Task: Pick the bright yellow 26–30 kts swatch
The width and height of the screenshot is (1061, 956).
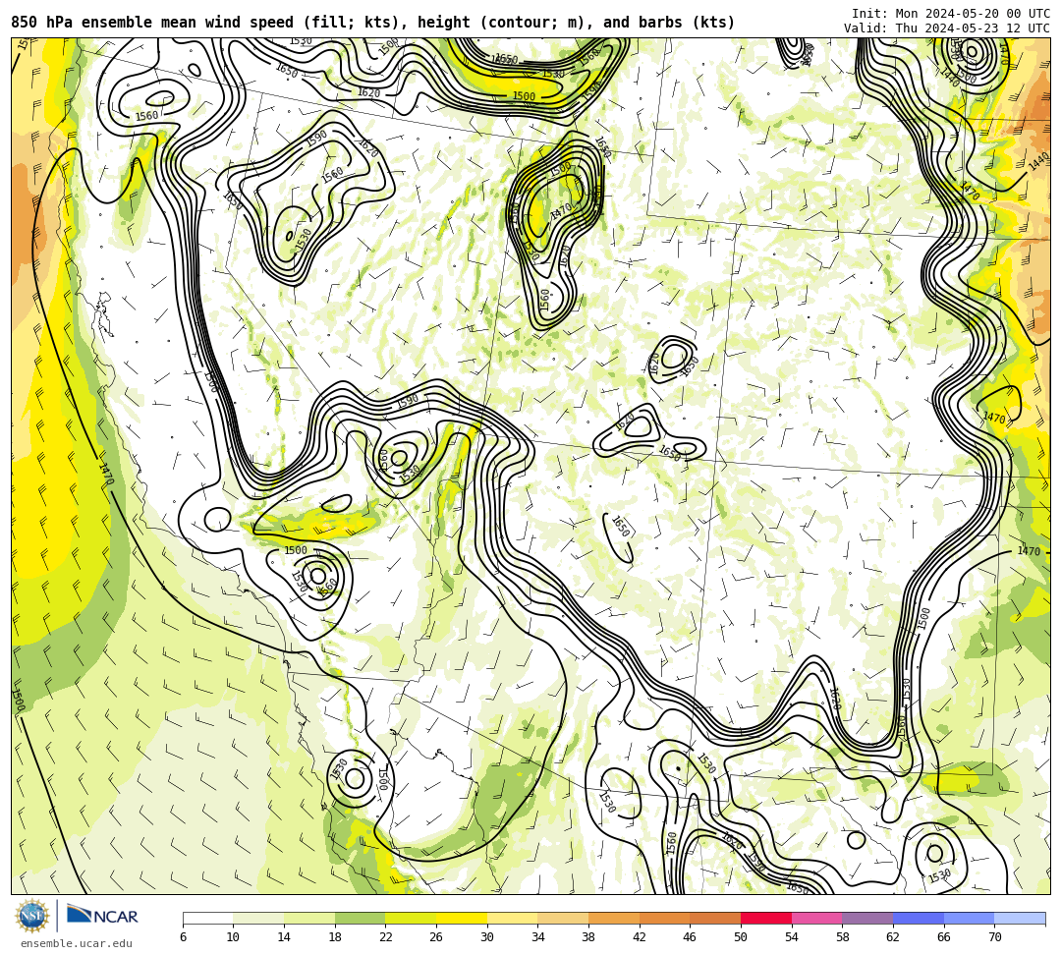Action: point(462,918)
